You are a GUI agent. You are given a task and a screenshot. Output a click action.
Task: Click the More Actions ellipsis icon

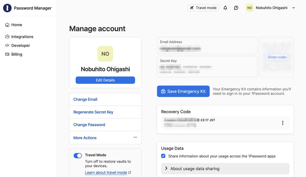135,137
